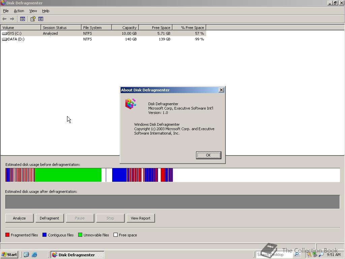The height and width of the screenshot is (259, 345).
Task: Click the title bar Disk Defragmenter icon
Action: click(x=3, y=3)
